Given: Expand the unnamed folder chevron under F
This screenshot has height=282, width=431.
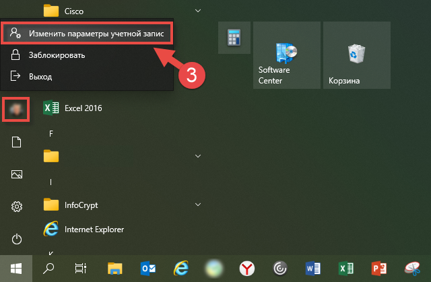Looking at the screenshot, I should point(197,156).
